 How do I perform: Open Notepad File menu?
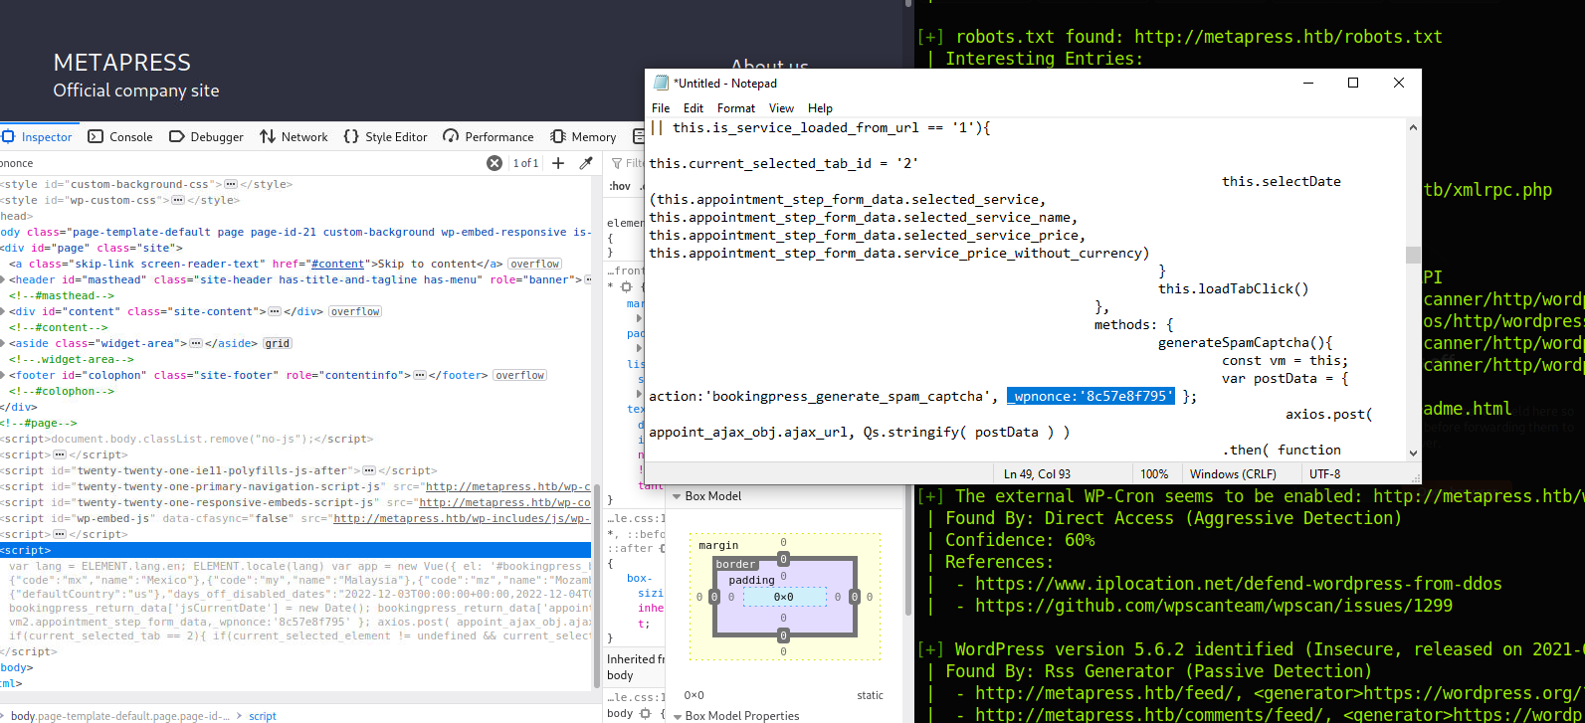click(661, 108)
